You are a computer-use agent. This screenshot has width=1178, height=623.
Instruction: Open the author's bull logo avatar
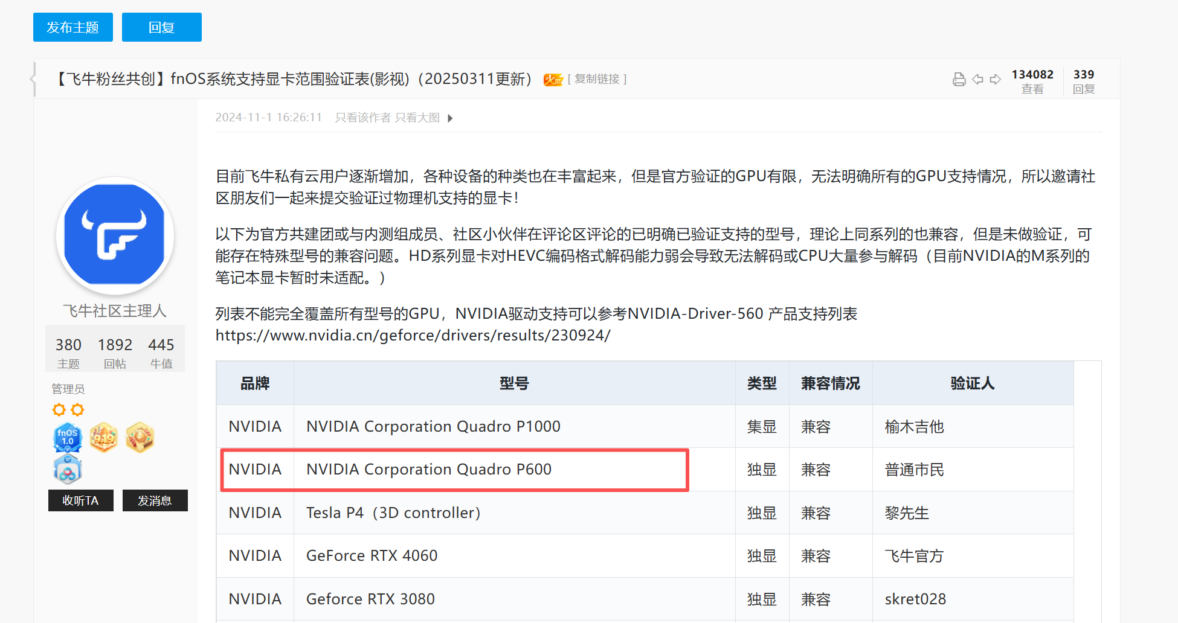[x=115, y=235]
